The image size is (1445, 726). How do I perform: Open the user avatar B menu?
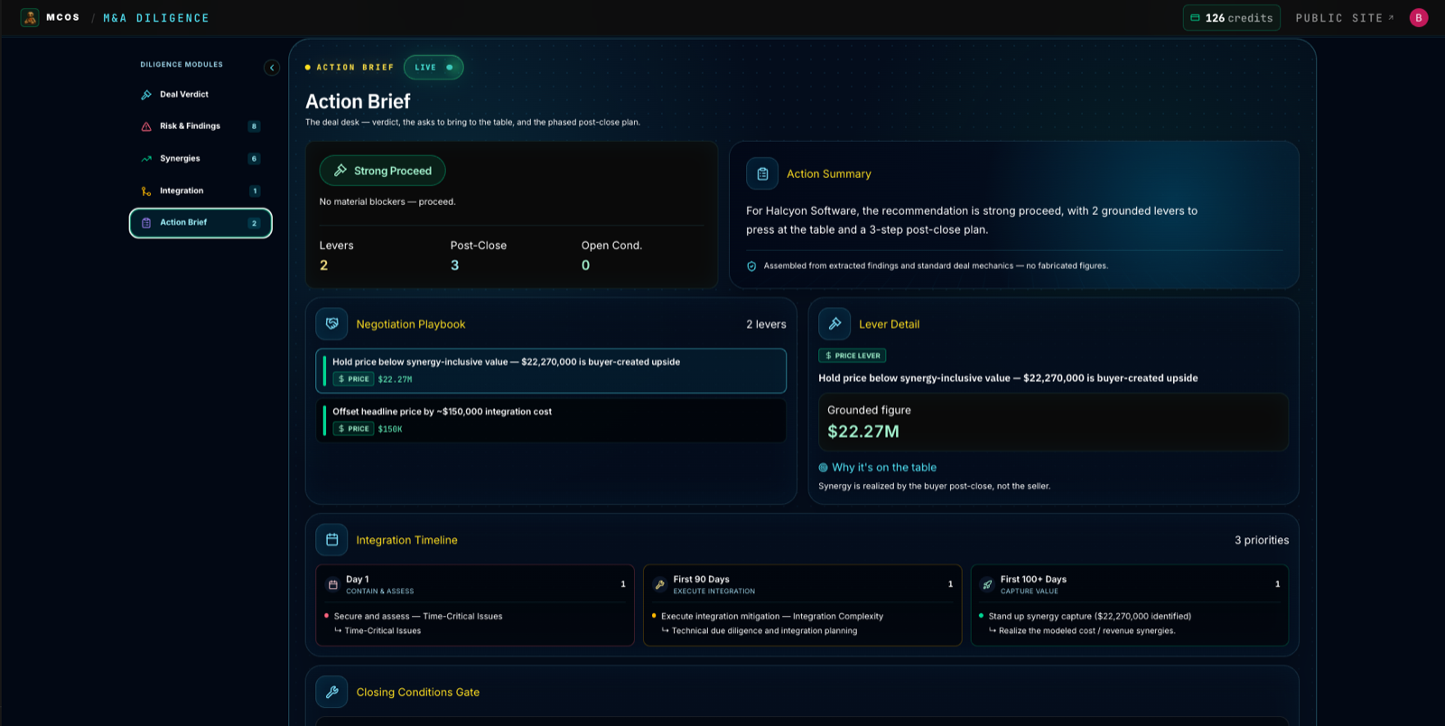coord(1419,18)
